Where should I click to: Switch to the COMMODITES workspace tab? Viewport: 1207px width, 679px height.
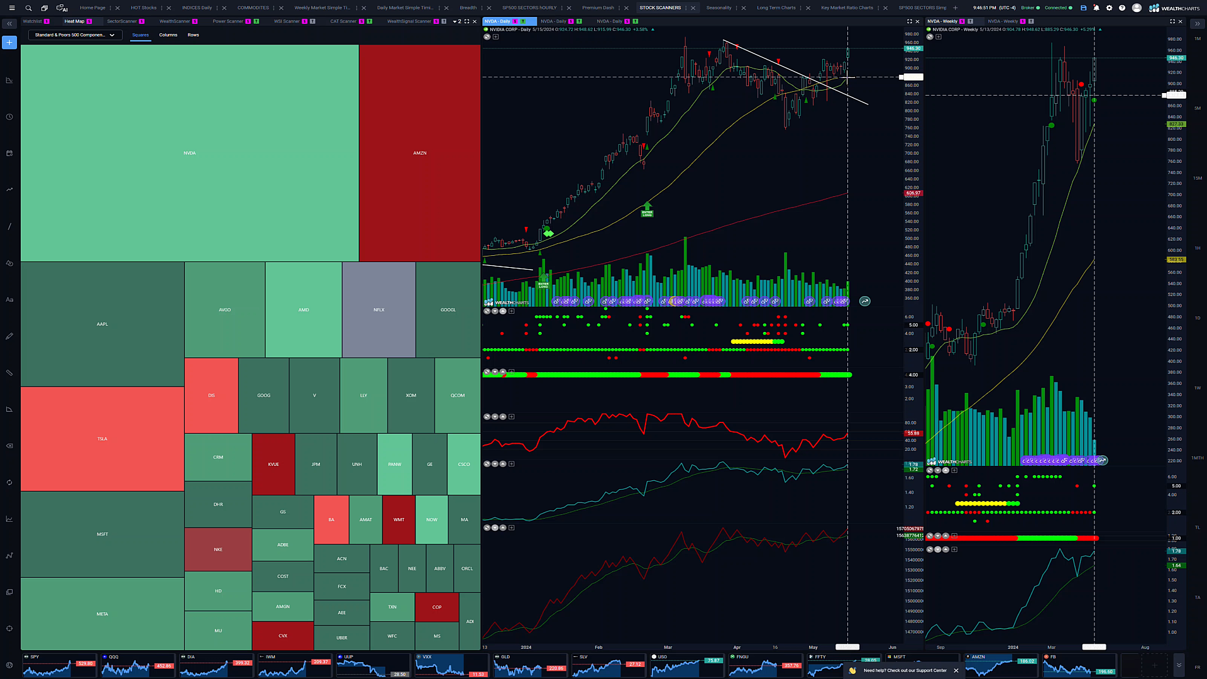point(253,8)
